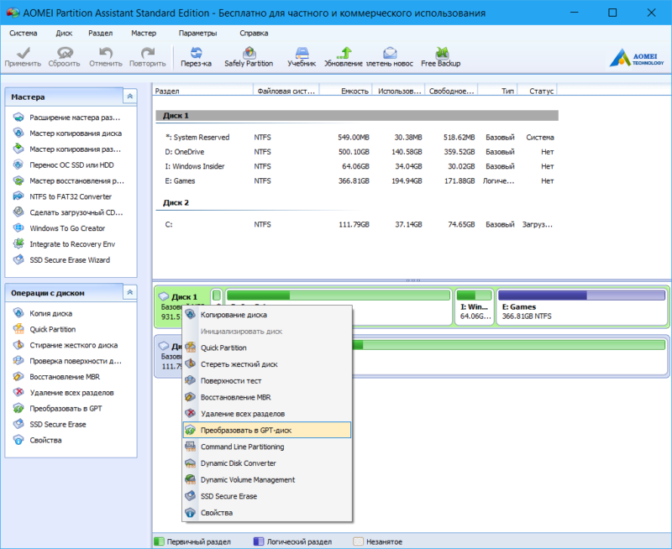Click the Отменить (Undo) toolbar icon
This screenshot has width=672, height=549.
coord(105,55)
